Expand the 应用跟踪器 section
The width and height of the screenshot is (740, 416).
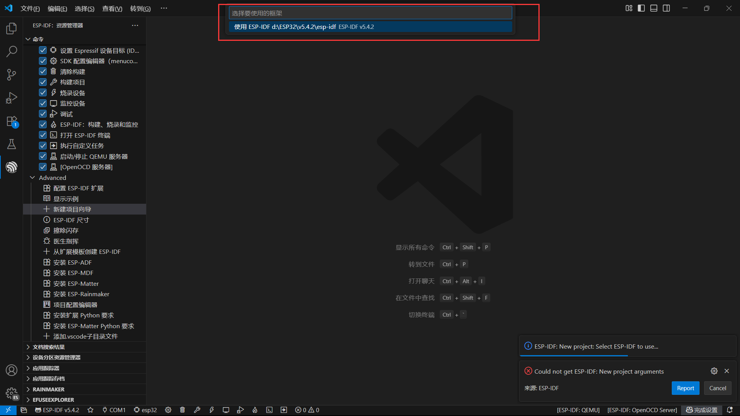[85, 368]
